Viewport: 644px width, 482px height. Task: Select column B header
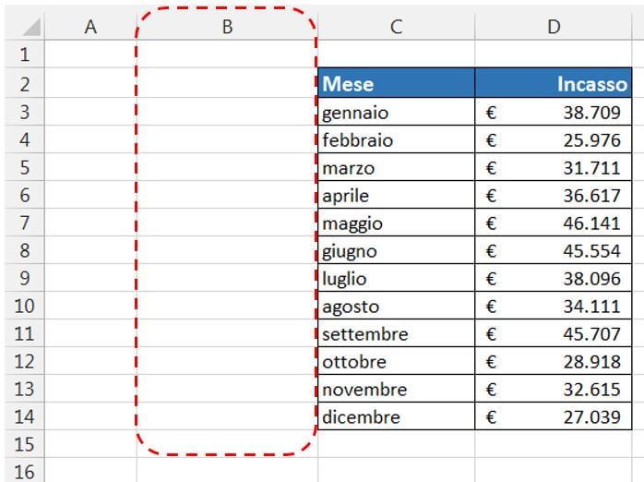tap(227, 27)
